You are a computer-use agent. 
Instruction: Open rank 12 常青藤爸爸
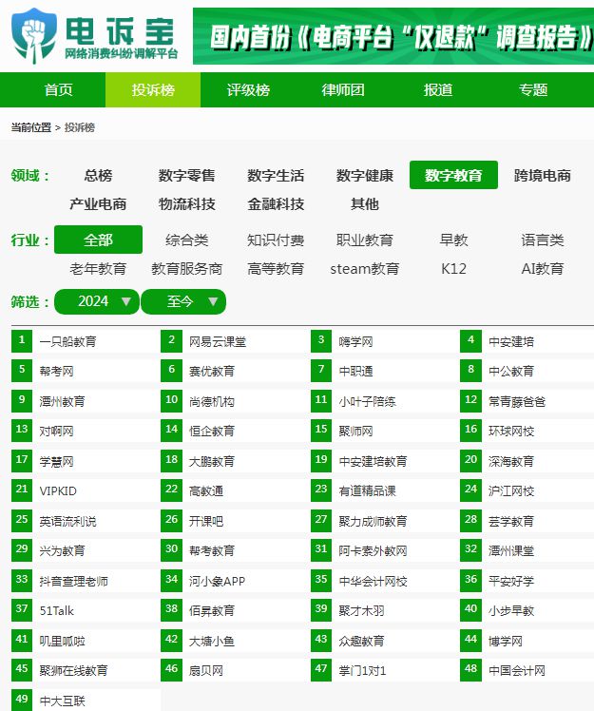pyautogui.click(x=517, y=401)
